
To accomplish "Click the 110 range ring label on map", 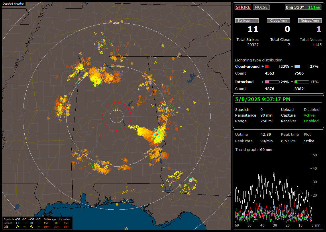I will click(x=116, y=66).
